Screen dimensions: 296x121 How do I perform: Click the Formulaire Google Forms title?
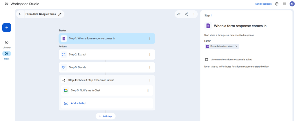click(x=40, y=14)
